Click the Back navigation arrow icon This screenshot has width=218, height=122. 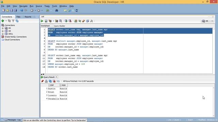tap(32, 11)
